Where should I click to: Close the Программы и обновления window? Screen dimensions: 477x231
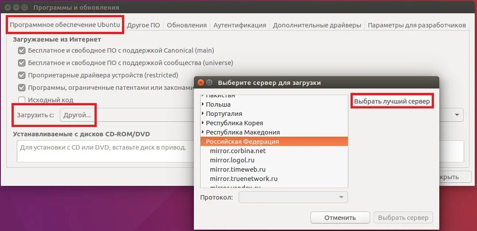coord(8,7)
